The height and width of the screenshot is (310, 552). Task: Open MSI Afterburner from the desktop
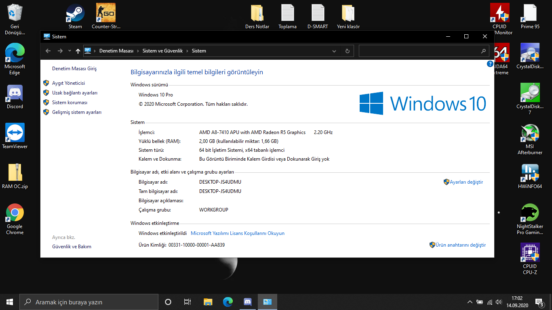[x=530, y=139]
